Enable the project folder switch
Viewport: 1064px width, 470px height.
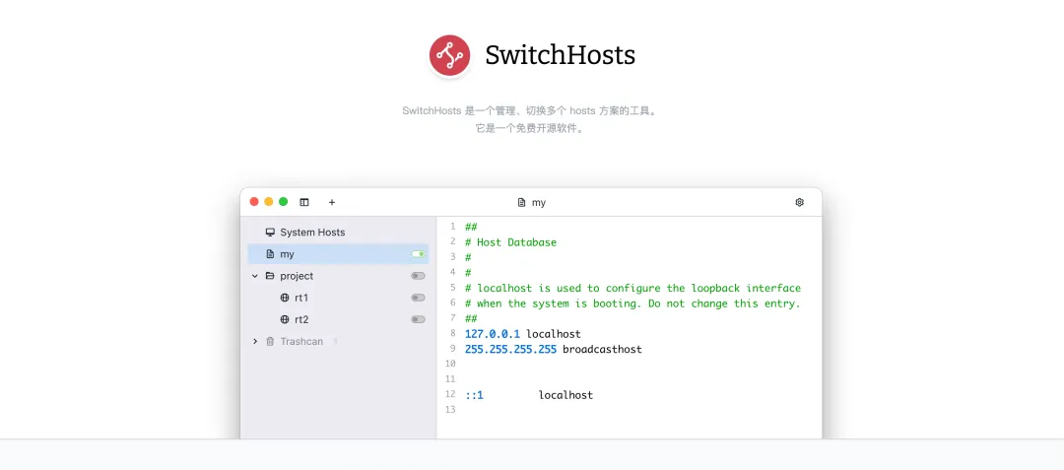[x=418, y=276]
